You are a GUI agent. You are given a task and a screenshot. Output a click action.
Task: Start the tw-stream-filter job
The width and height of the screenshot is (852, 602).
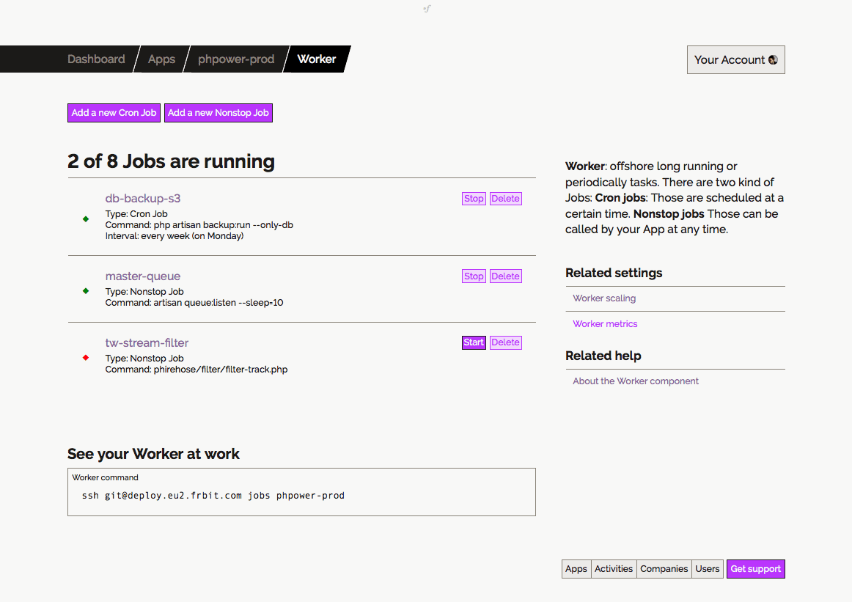click(x=474, y=342)
